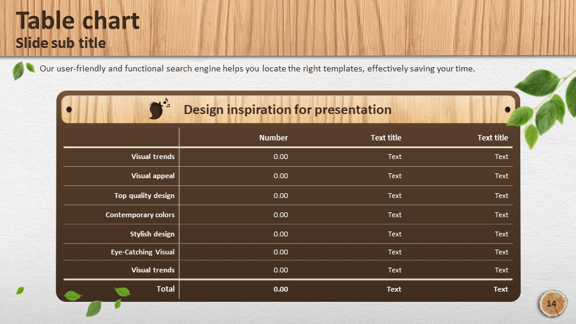Click the leaf cluster below the Total label
The height and width of the screenshot is (324, 576).
tap(96, 301)
